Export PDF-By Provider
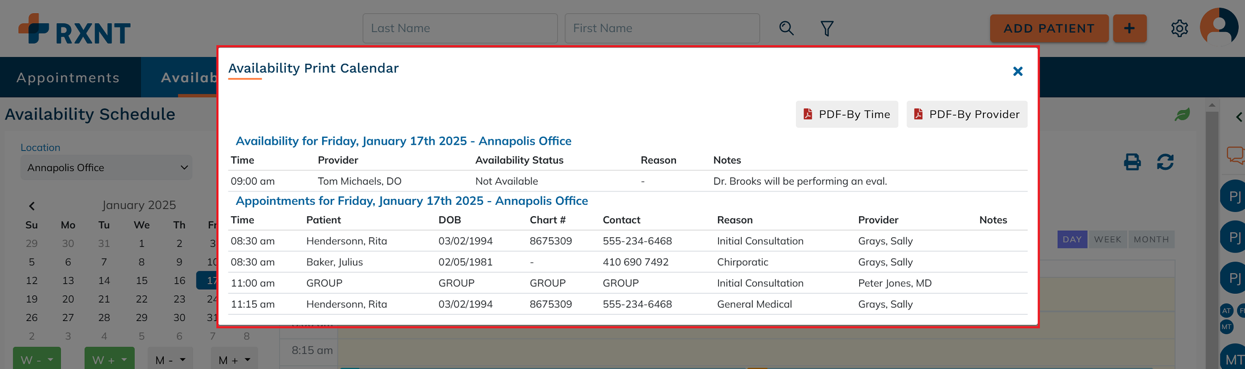This screenshot has height=369, width=1245. click(967, 114)
